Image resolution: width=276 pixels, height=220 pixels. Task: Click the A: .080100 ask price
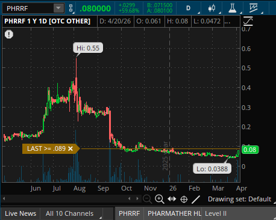pos(160,11)
